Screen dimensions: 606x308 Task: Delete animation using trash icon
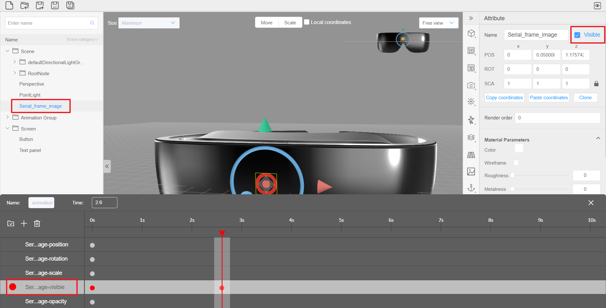37,224
